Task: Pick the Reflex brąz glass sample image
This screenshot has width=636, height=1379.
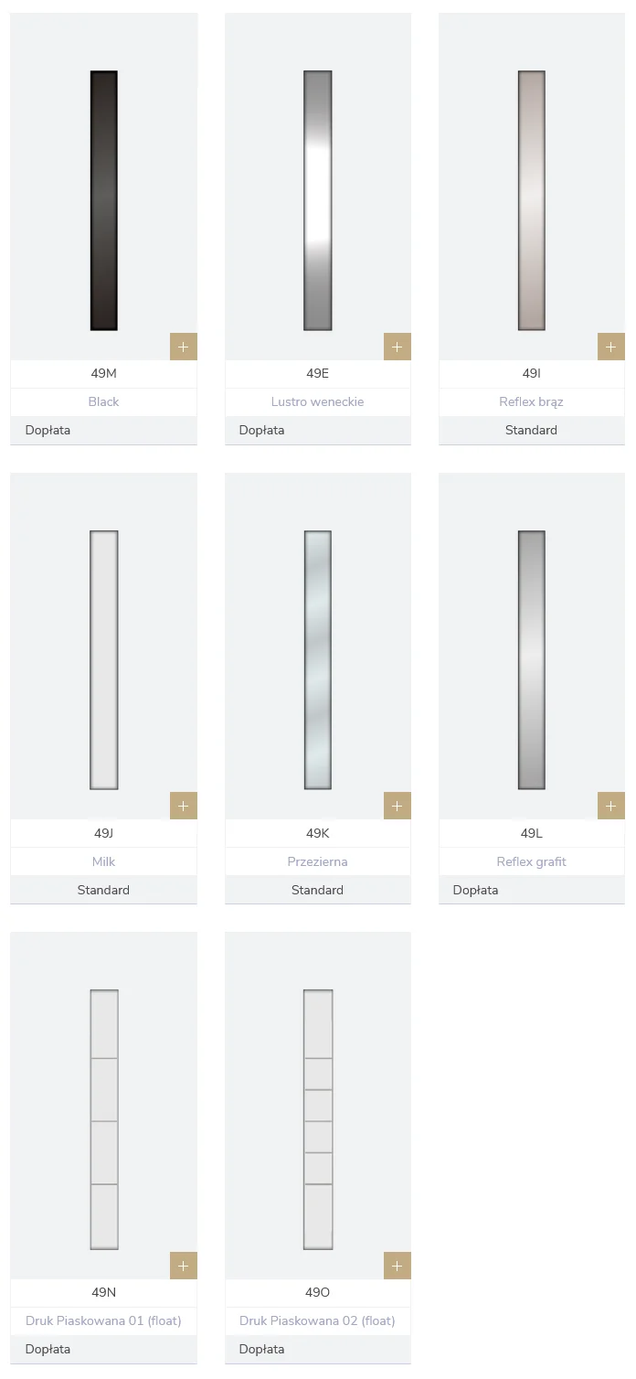Action: click(532, 200)
